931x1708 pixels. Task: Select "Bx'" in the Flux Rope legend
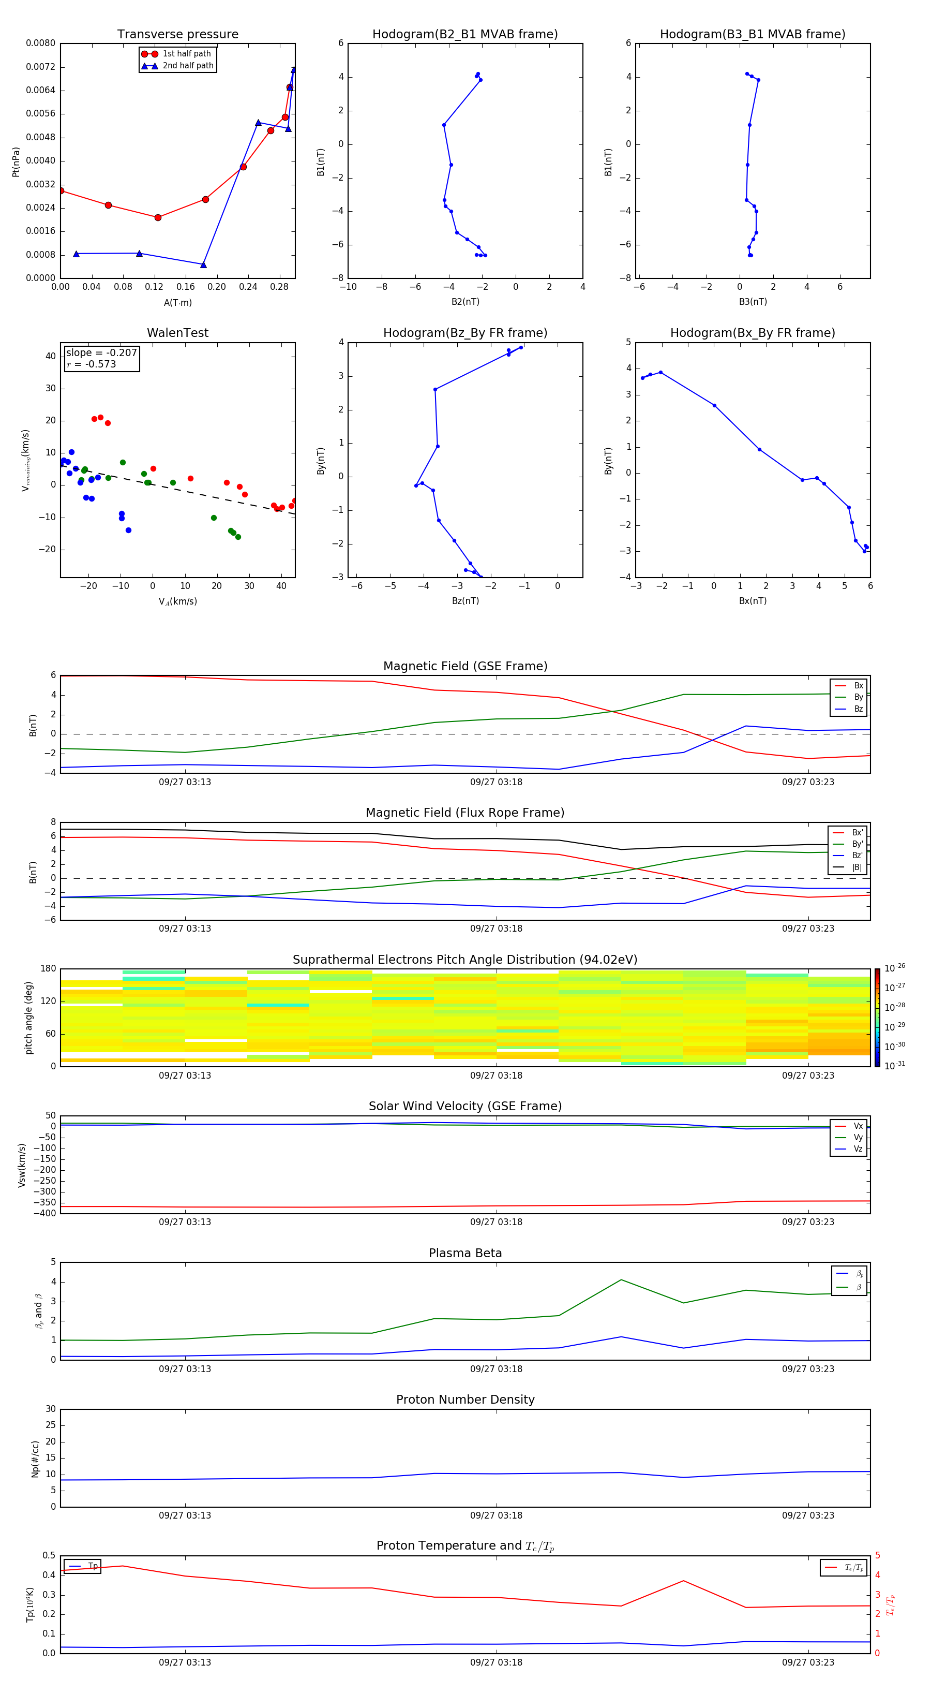[x=848, y=833]
